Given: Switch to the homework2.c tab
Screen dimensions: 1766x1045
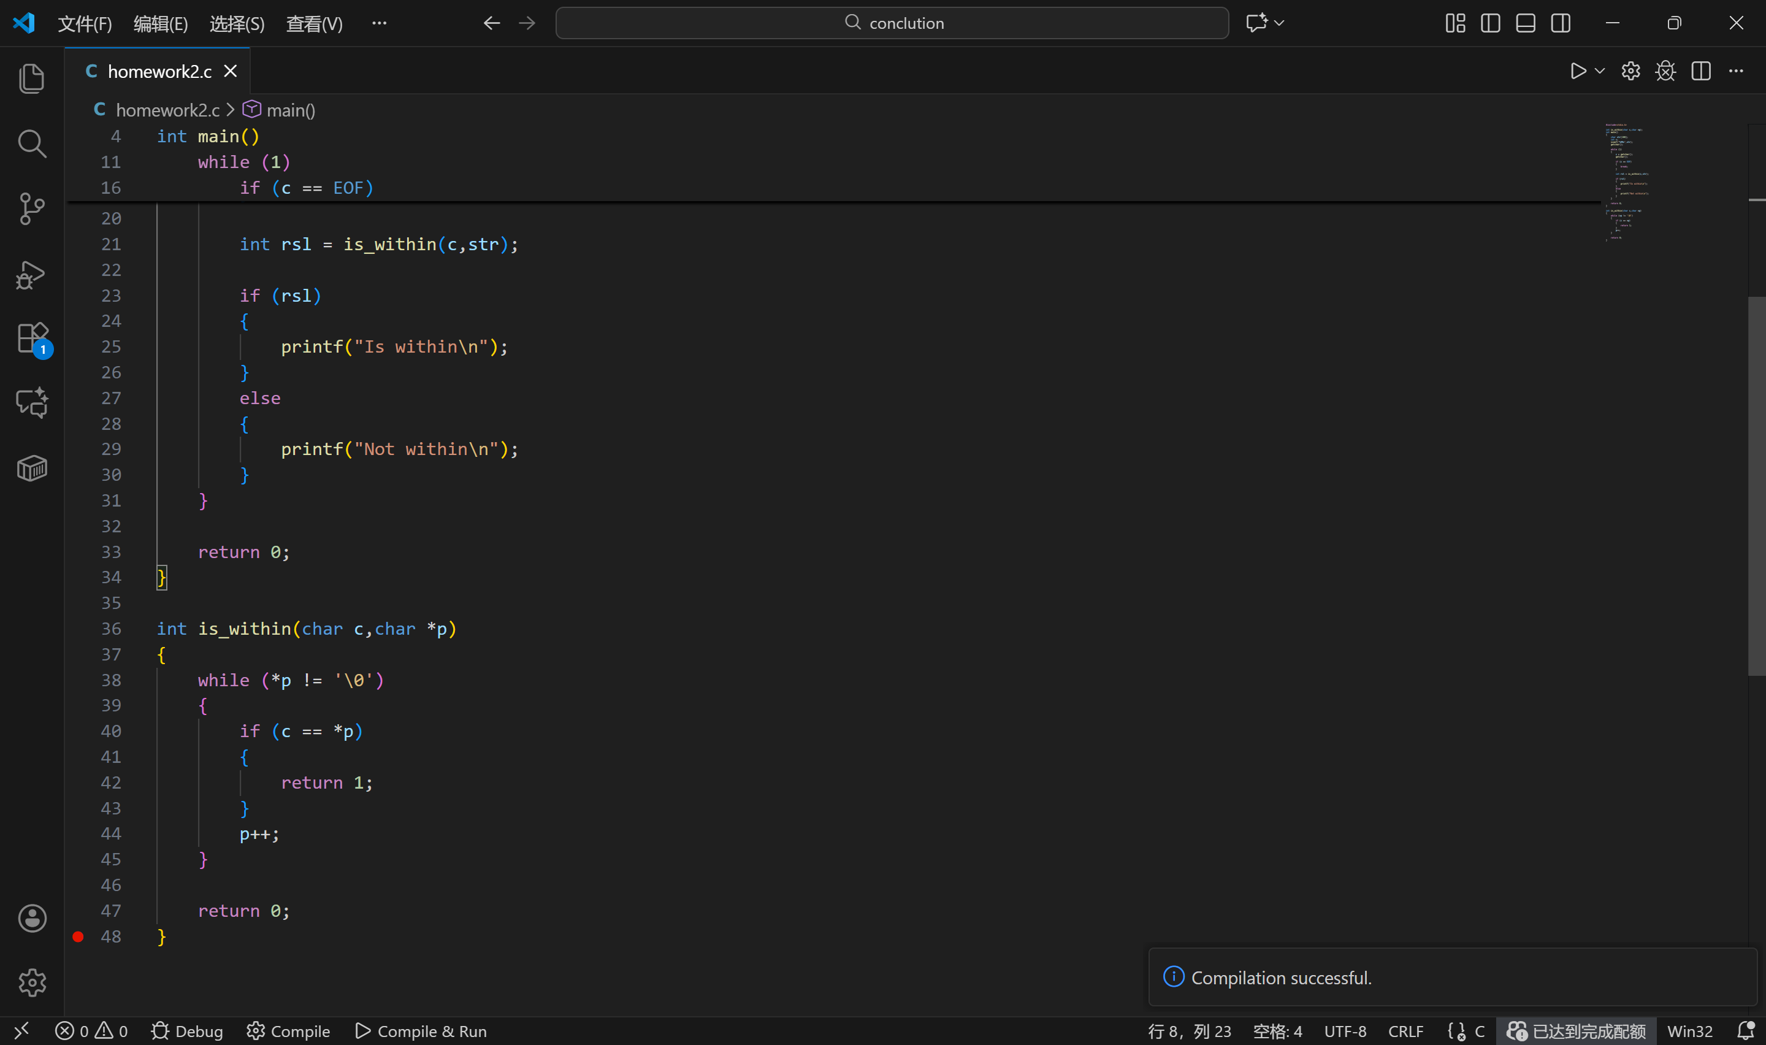Looking at the screenshot, I should click(159, 72).
